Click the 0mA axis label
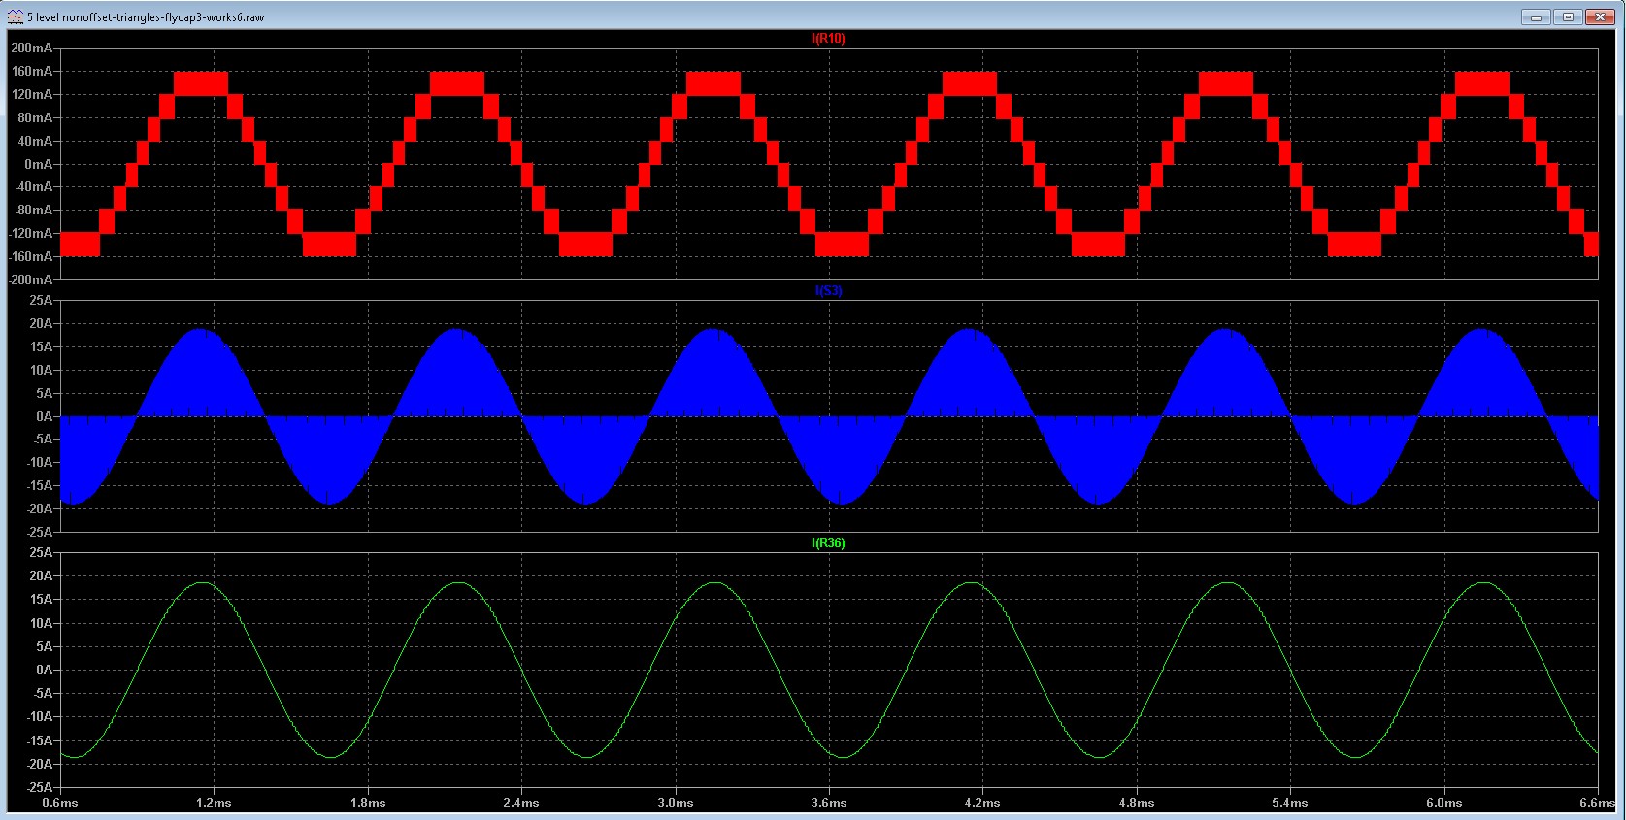 tap(39, 164)
